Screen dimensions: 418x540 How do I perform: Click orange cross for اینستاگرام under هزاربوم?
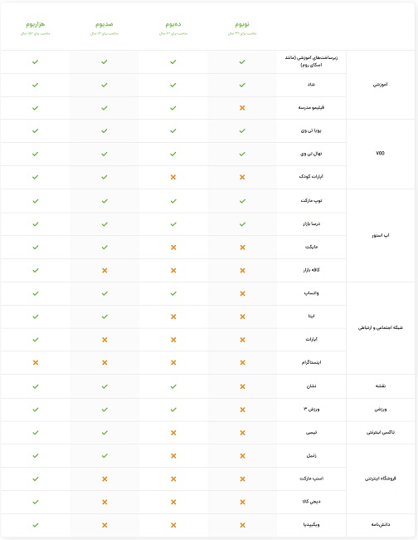(36, 363)
